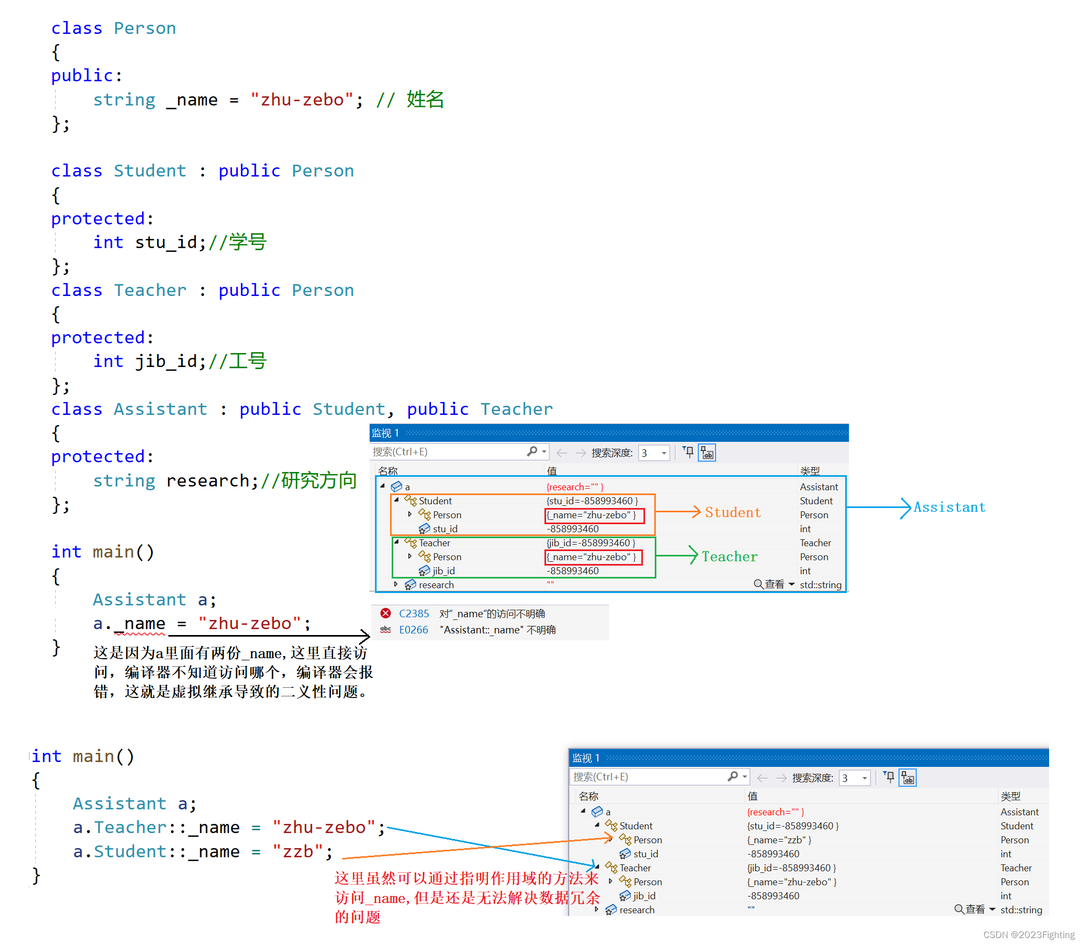Click the 类型 column header in Watch panel above error list

pyautogui.click(x=810, y=471)
